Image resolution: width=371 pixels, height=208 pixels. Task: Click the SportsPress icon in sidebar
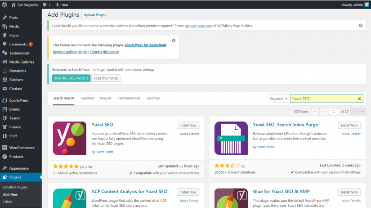(5, 100)
